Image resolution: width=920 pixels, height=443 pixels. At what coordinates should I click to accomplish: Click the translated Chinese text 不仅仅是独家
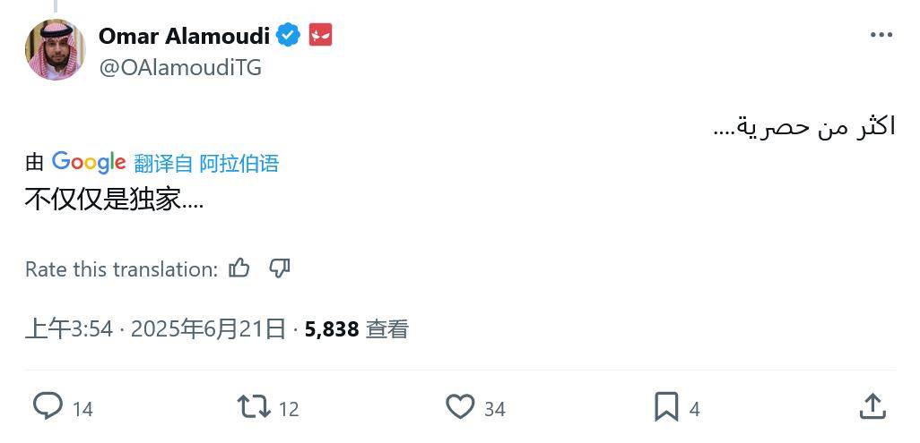pyautogui.click(x=114, y=199)
